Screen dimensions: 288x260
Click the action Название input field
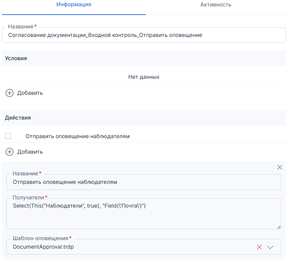click(144, 182)
